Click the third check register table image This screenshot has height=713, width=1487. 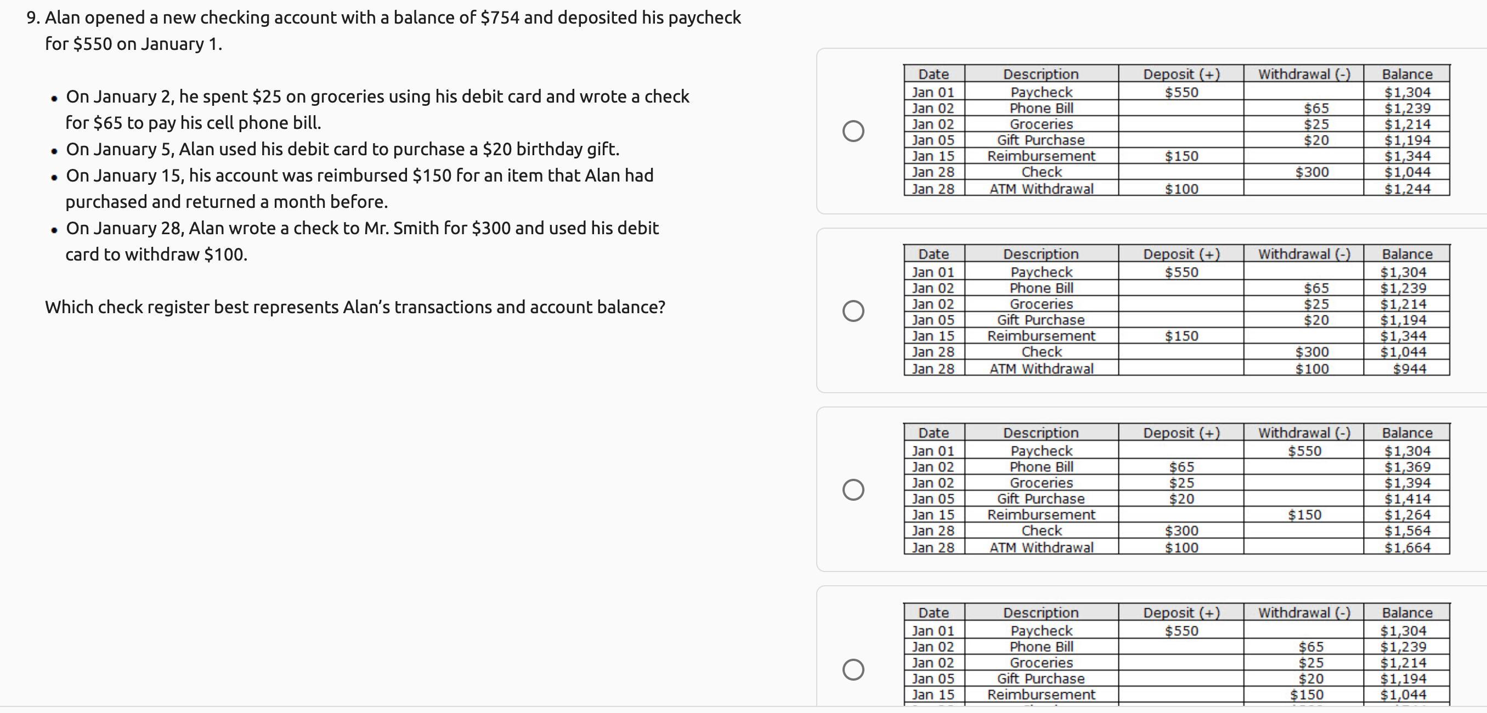(x=1177, y=490)
